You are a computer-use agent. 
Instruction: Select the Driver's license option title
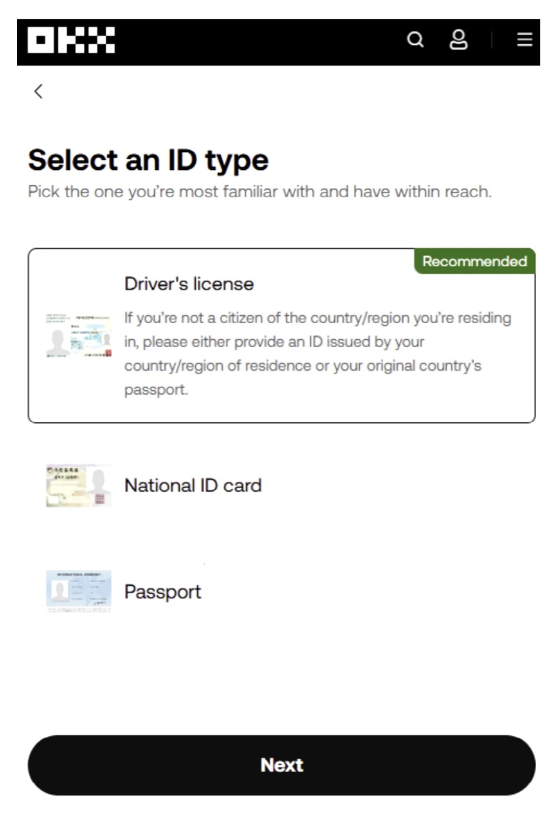point(189,284)
